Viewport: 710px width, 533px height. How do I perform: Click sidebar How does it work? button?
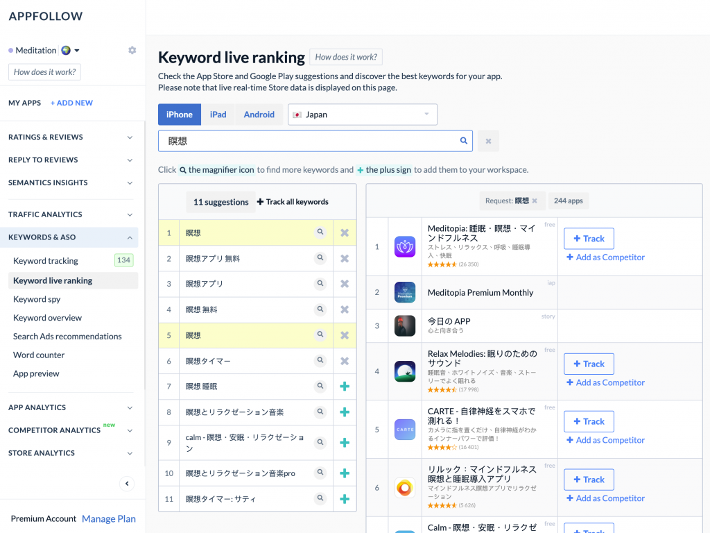tap(44, 72)
